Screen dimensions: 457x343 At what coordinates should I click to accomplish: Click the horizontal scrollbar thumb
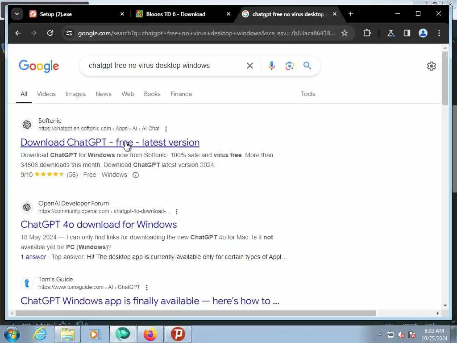(x=195, y=313)
